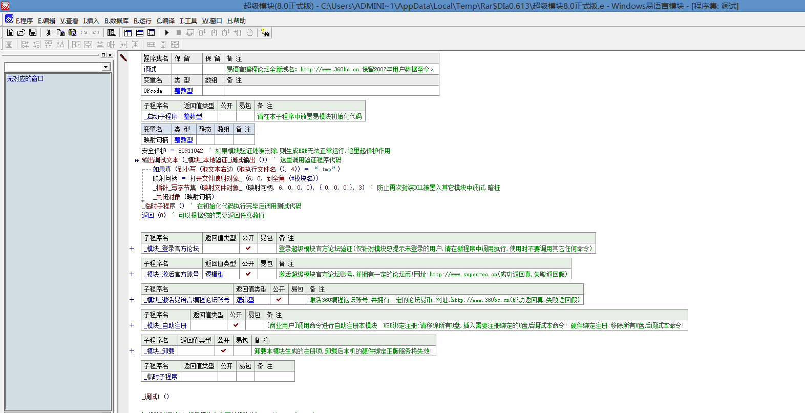The height and width of the screenshot is (413, 805).
Task: Open the W.窗口 menu
Action: coord(212,21)
